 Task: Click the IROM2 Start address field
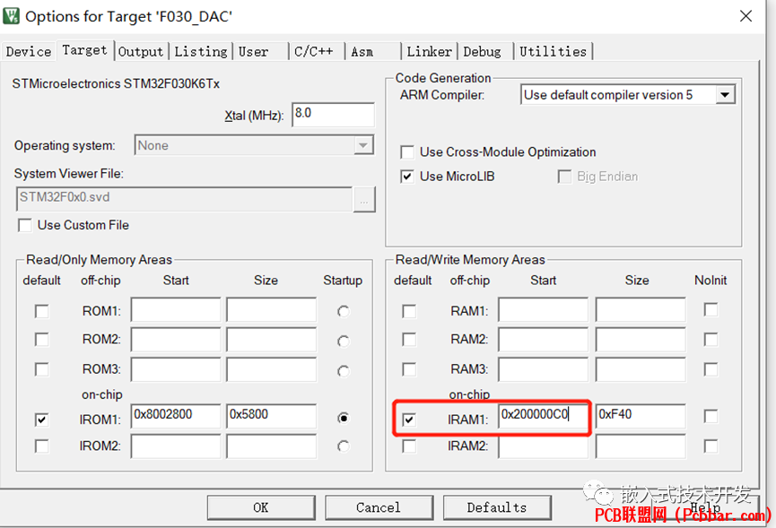click(176, 446)
